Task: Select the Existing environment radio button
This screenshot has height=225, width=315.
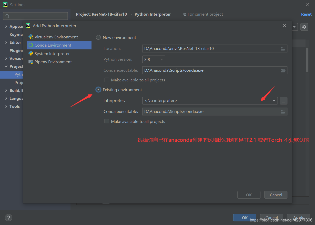Action: (98, 90)
